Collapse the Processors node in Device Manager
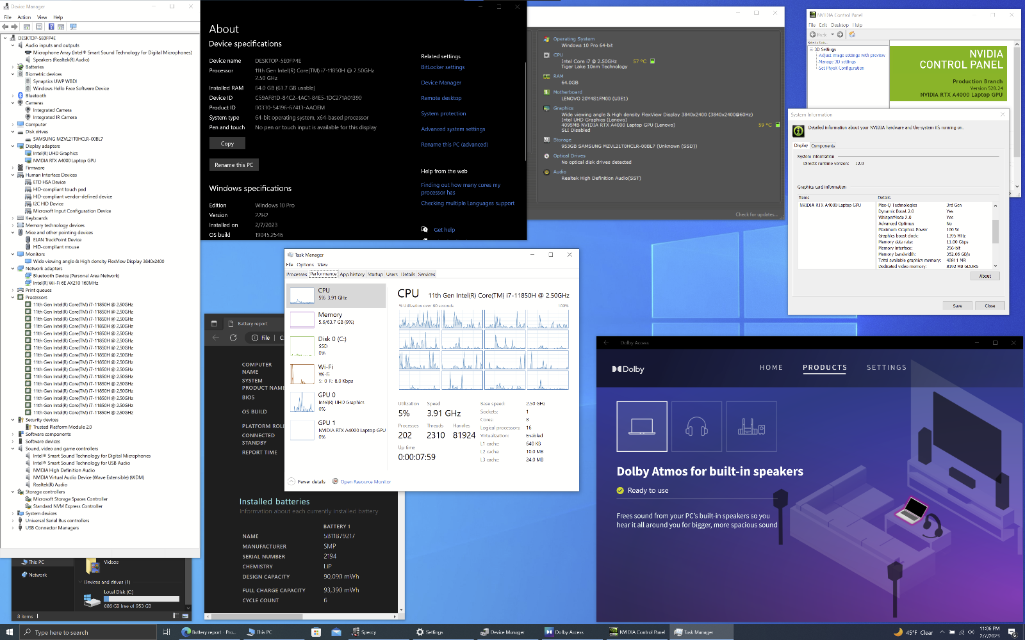 point(12,297)
